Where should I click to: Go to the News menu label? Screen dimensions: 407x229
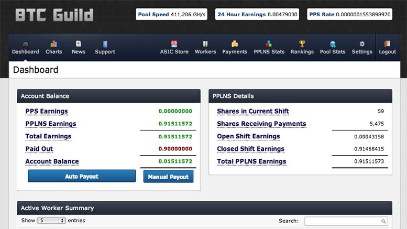pyautogui.click(x=79, y=52)
